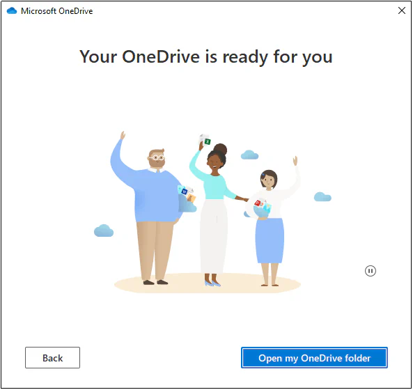The image size is (413, 390).
Task: Close the Microsoft OneDrive setup window
Action: click(402, 10)
